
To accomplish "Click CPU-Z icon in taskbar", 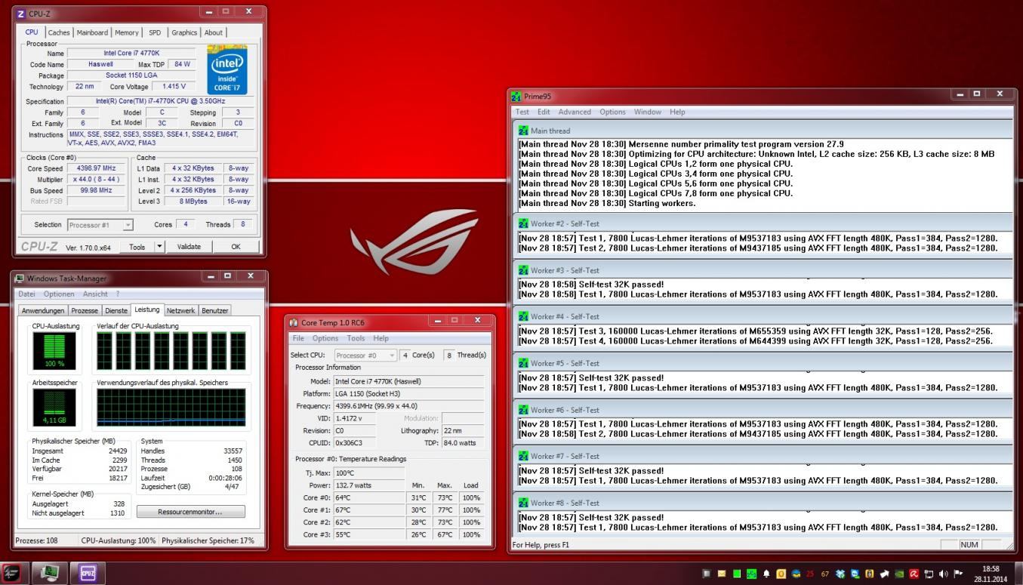I will (x=88, y=574).
